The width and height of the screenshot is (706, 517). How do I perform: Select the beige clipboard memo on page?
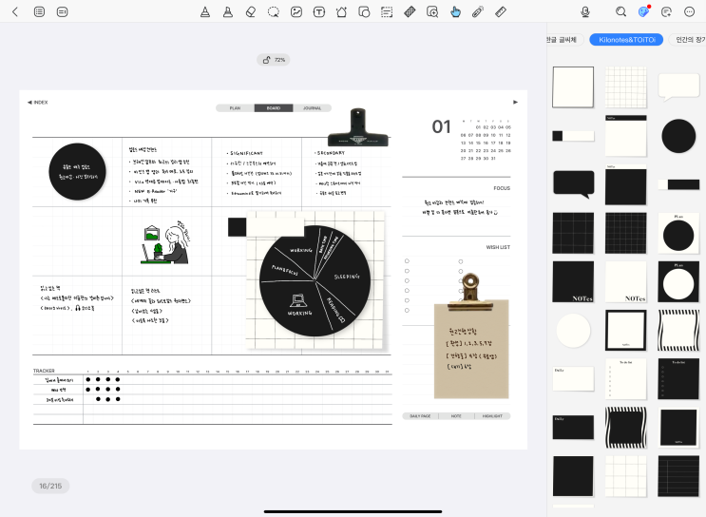click(x=471, y=351)
